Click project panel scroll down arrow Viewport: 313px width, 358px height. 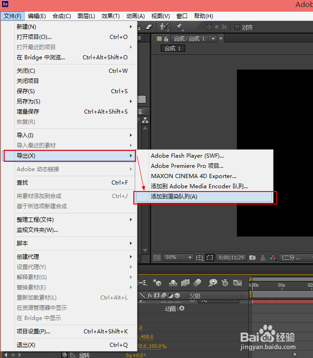click(145, 250)
